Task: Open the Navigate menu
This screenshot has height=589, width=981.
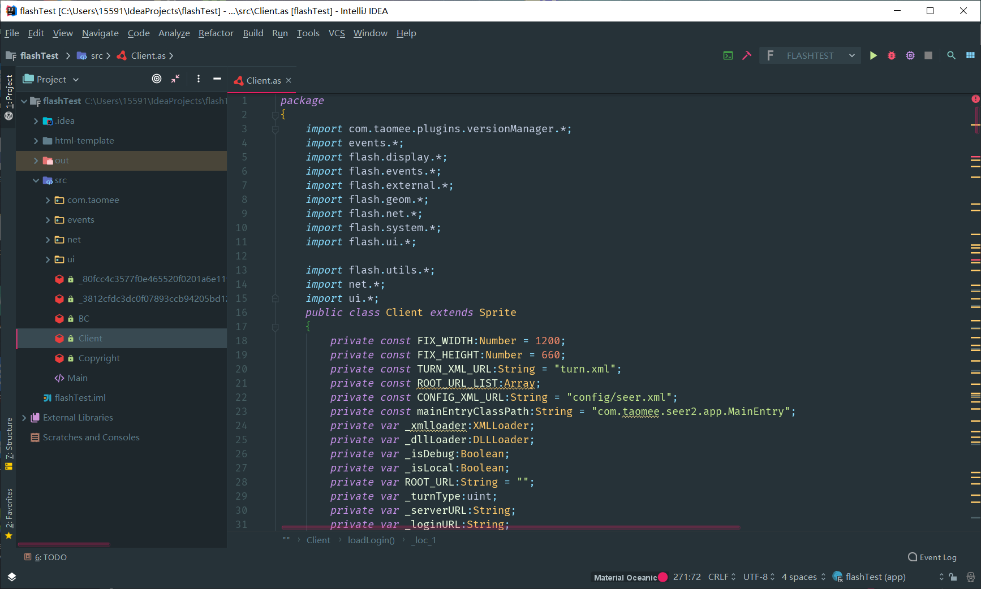Action: [x=100, y=33]
